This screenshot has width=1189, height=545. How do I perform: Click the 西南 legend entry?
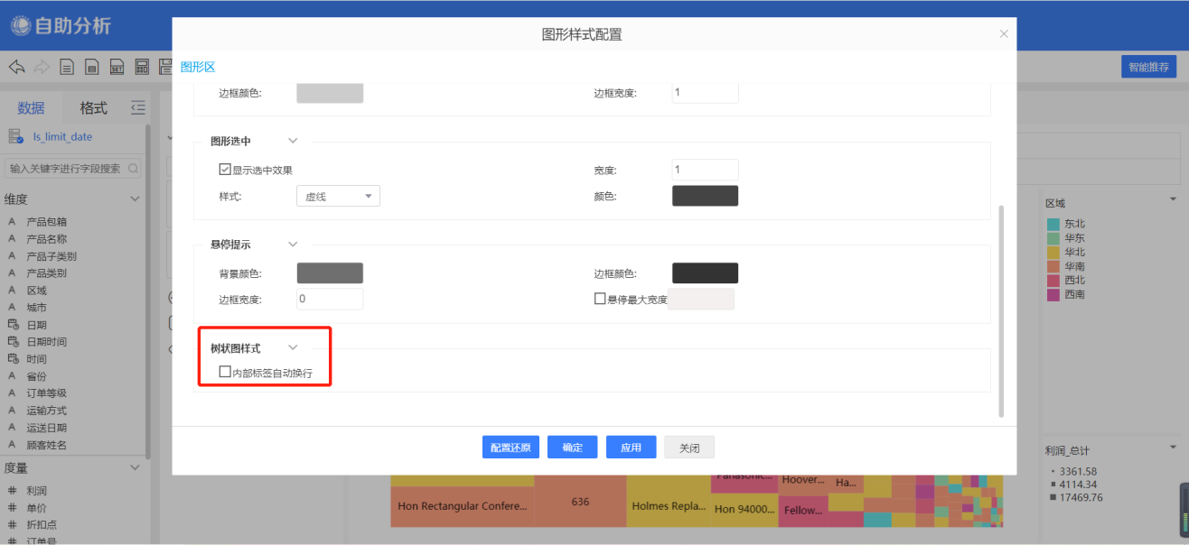[x=1066, y=294]
